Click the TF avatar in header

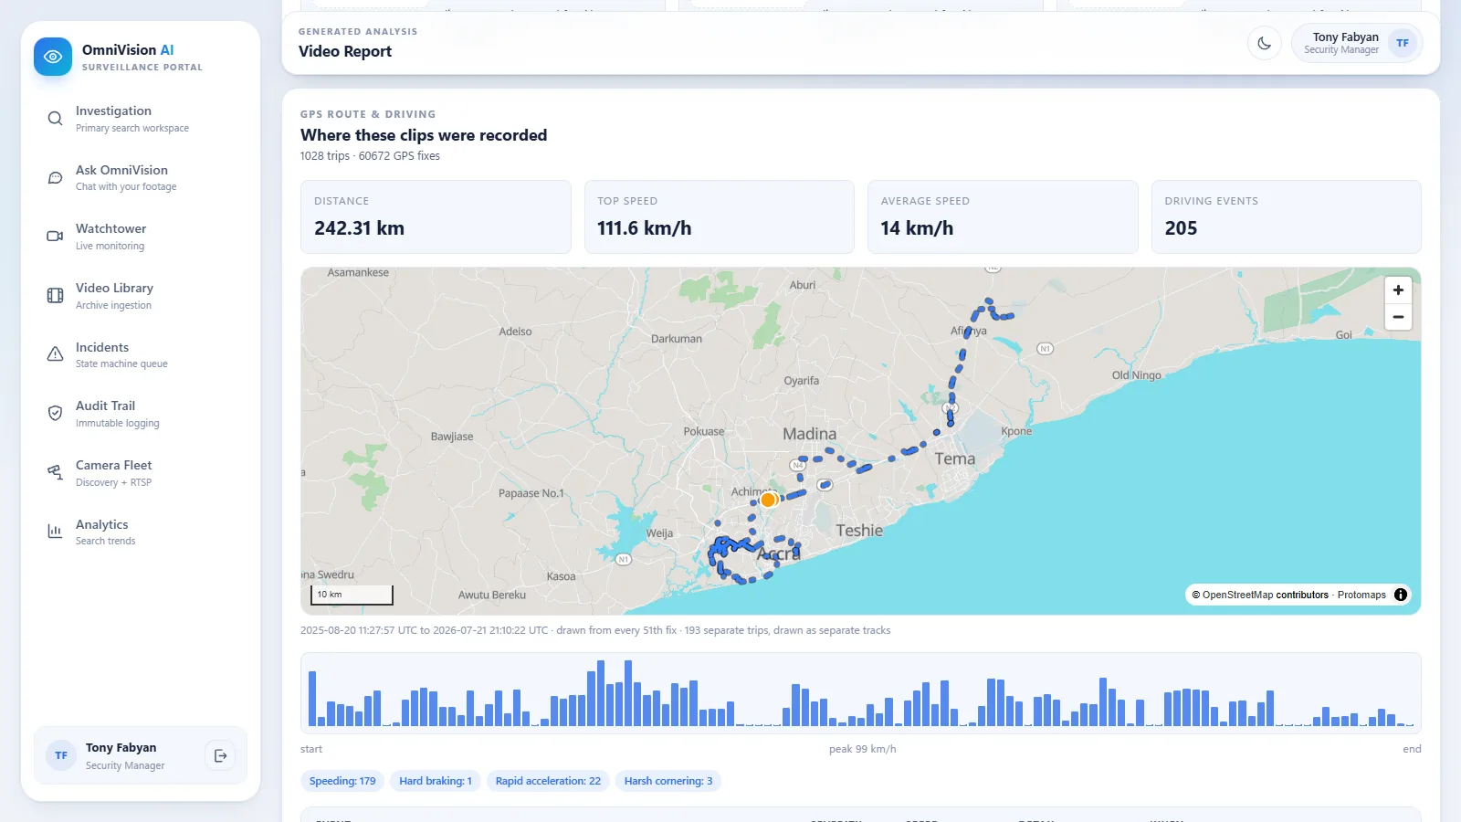(x=1403, y=43)
